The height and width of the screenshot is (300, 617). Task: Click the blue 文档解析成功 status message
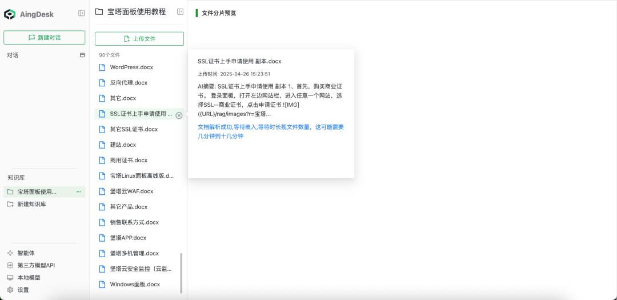pyautogui.click(x=271, y=131)
